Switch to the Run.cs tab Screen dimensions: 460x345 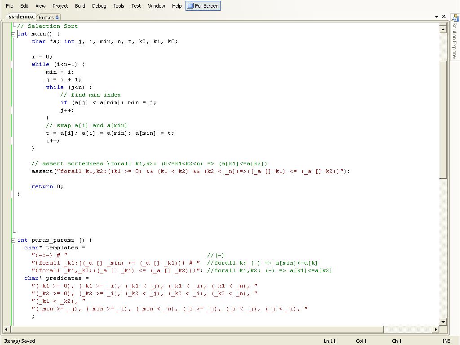click(x=46, y=17)
